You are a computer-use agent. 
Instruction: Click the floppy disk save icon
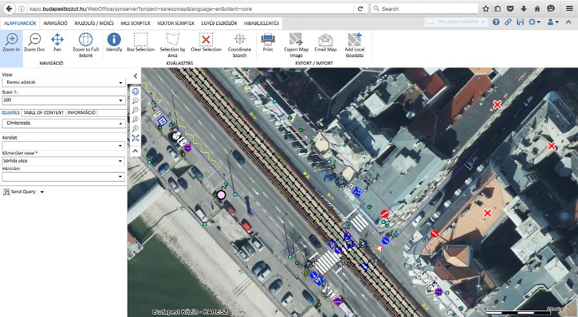pos(520,22)
